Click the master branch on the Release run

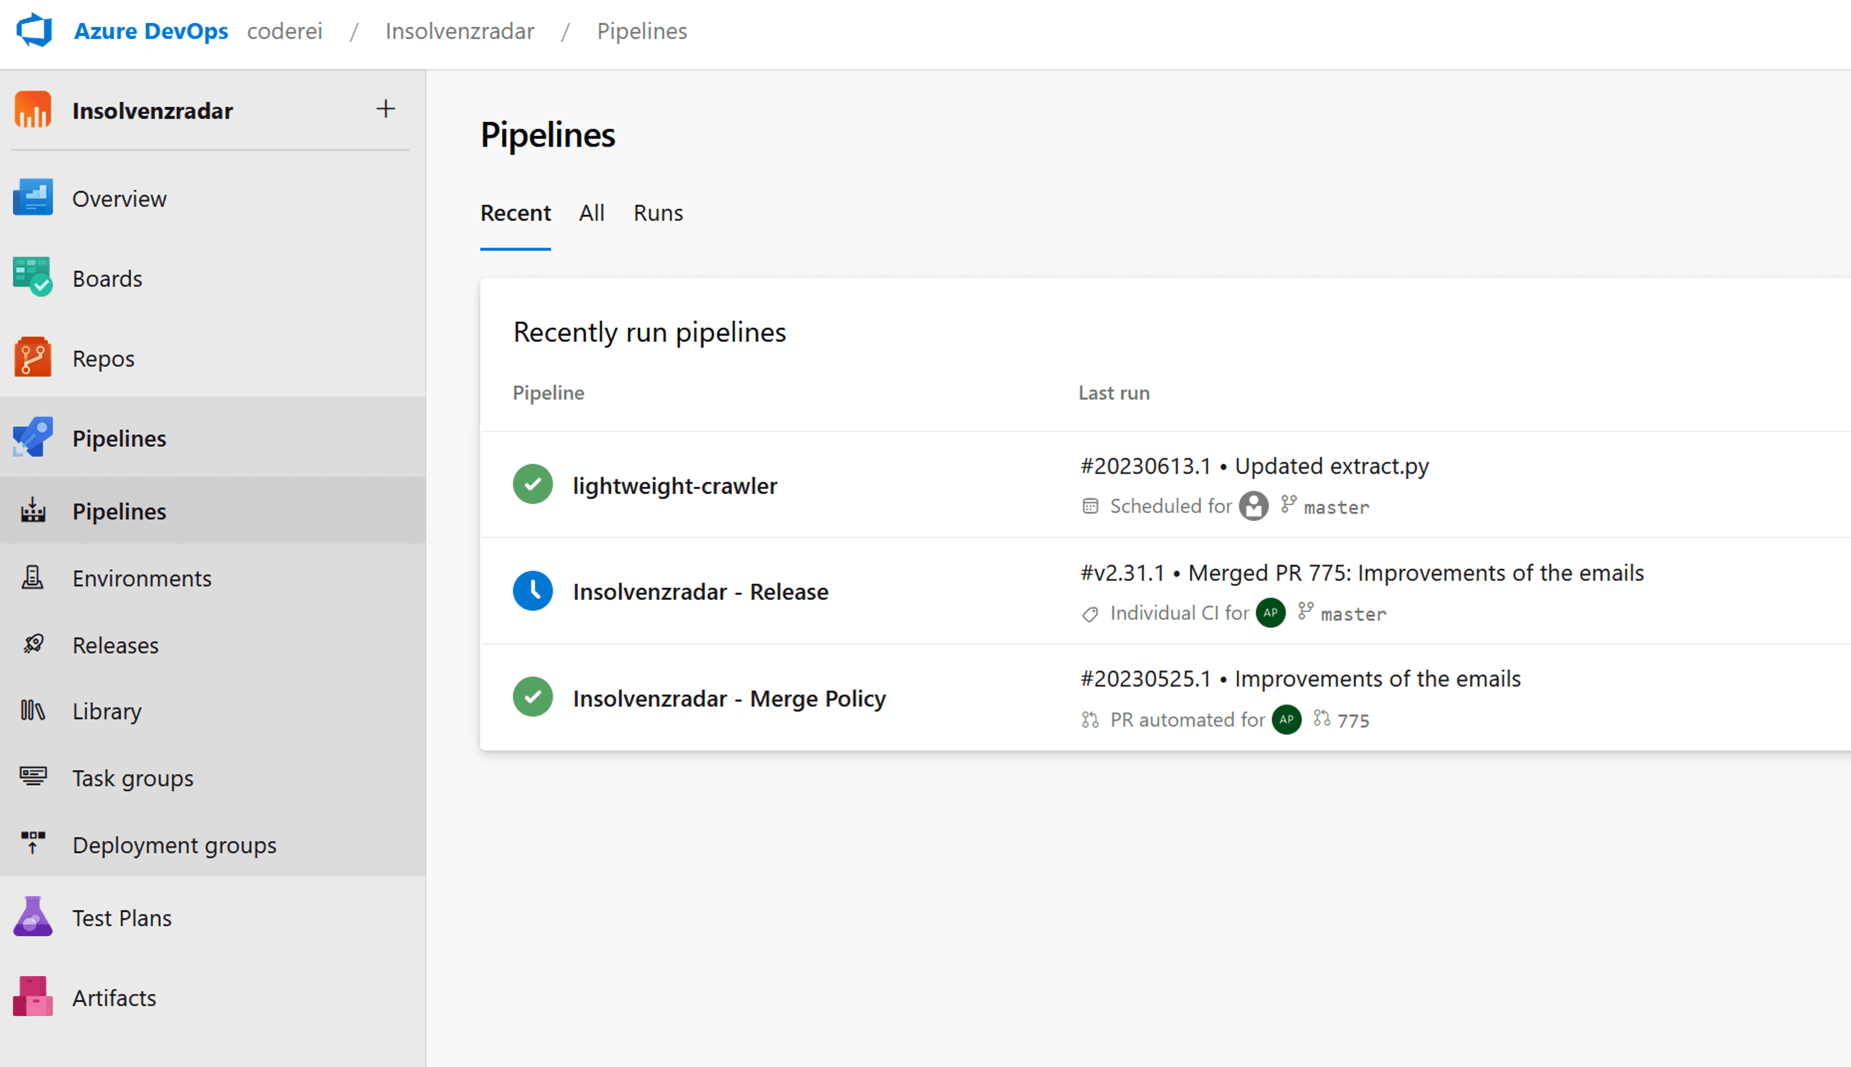tap(1353, 613)
